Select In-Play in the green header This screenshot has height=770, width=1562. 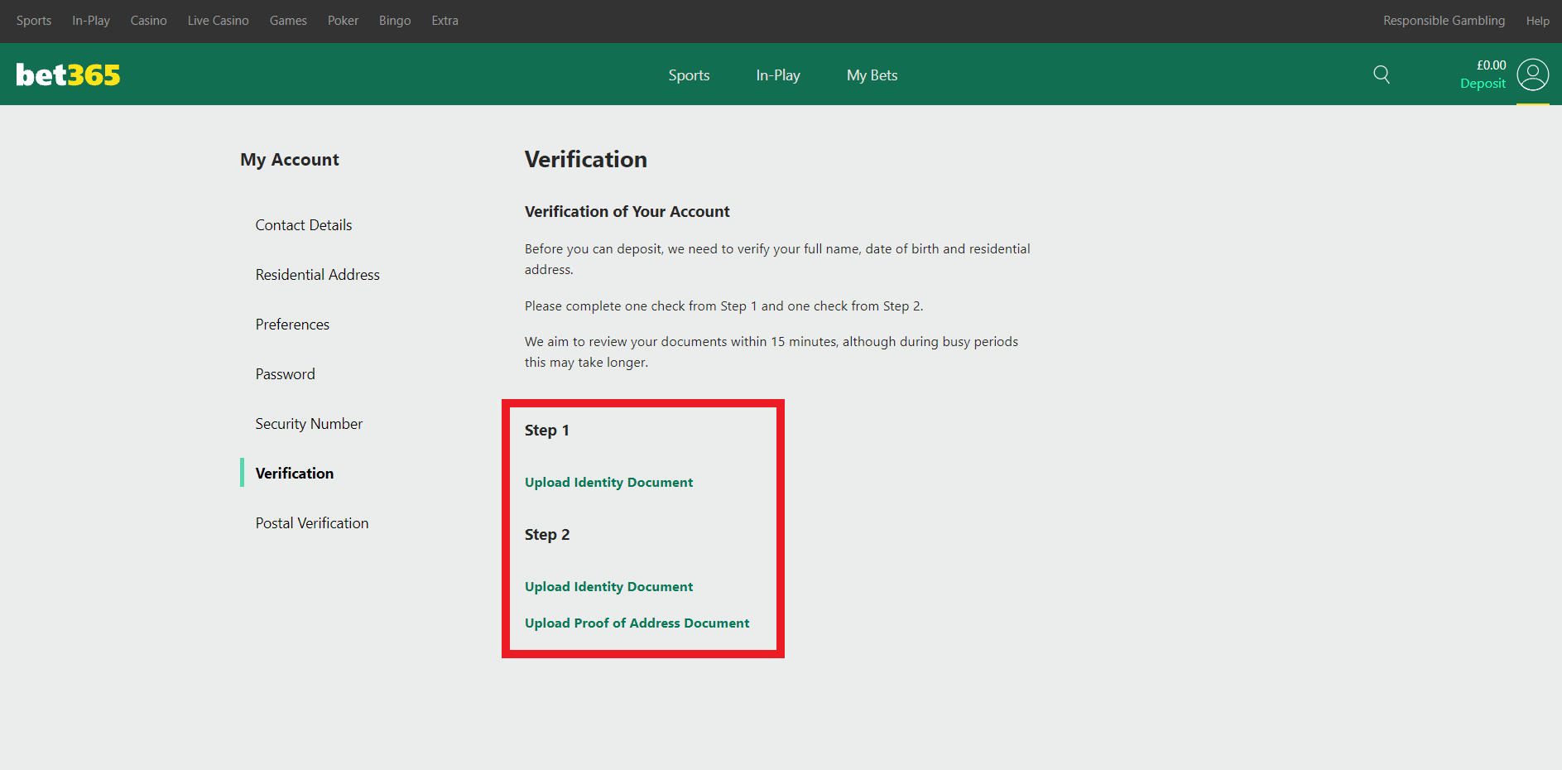pos(778,75)
